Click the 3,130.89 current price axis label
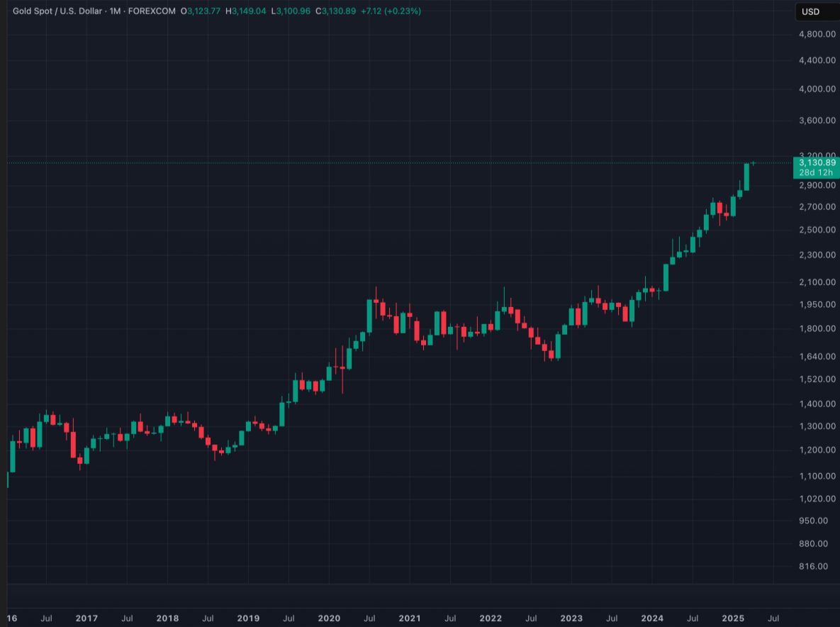 [817, 162]
